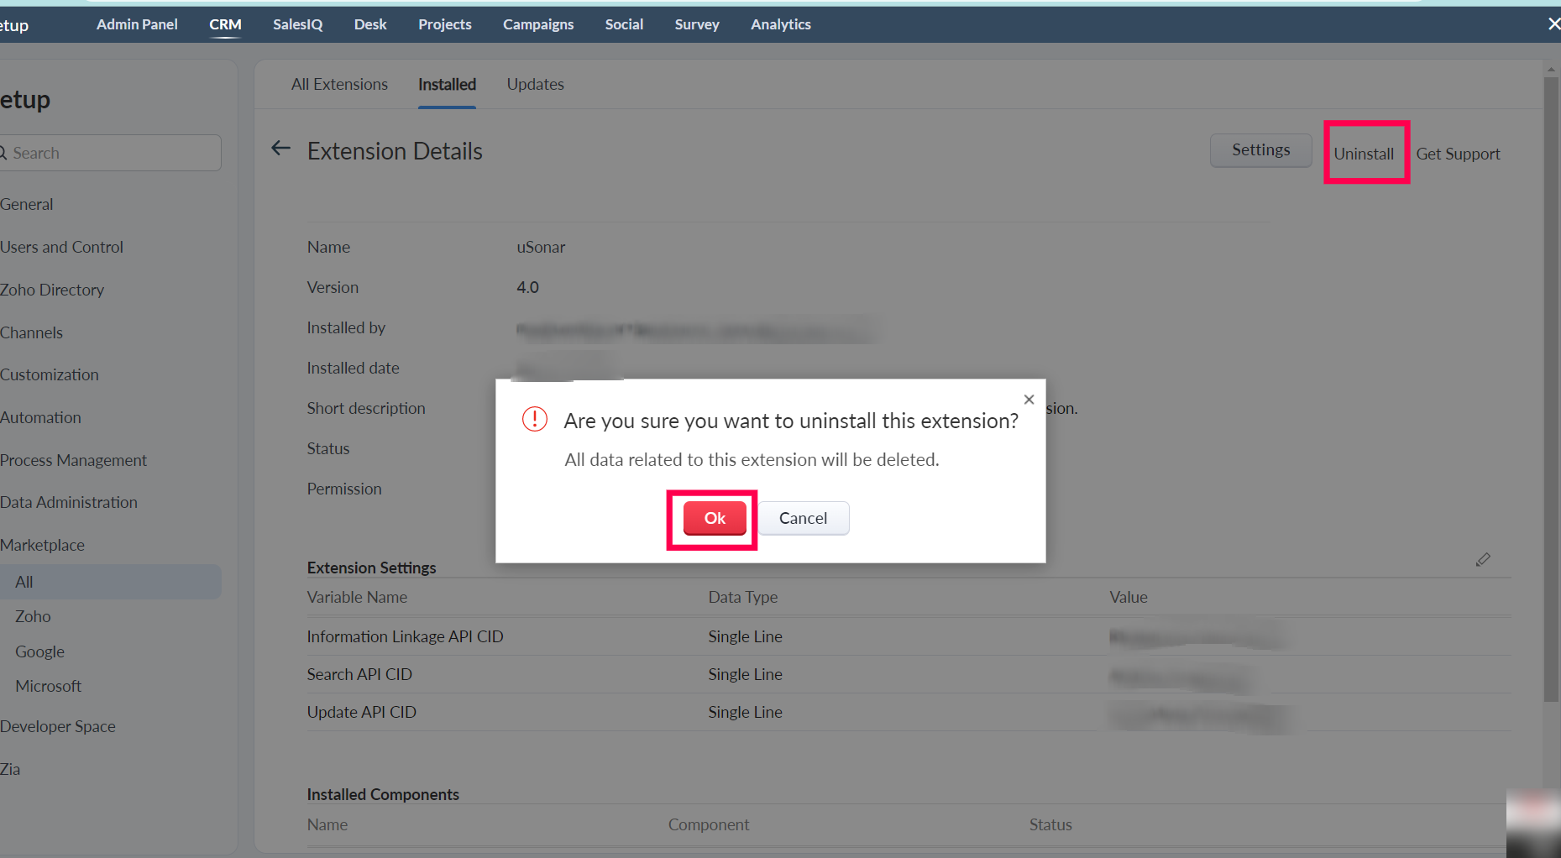Open Get Support link
Screen dimensions: 1561x858
(x=1458, y=154)
